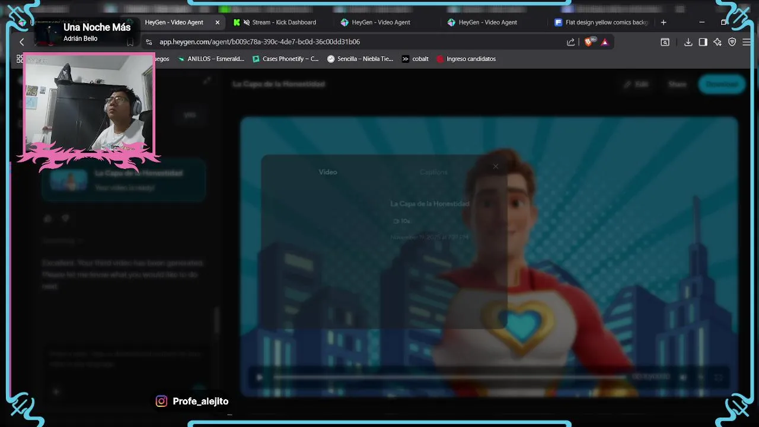759x427 pixels.
Task: Toggle the browser sidebar panel icon
Action: pyautogui.click(x=703, y=42)
